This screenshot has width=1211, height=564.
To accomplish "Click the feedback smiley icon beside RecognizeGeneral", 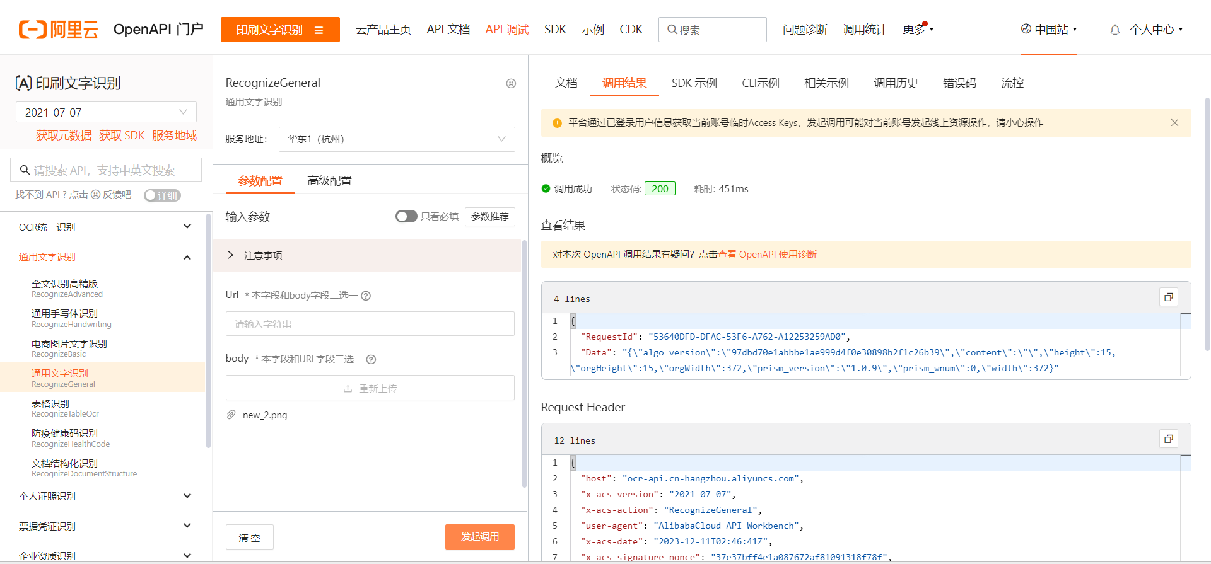I will (x=511, y=83).
